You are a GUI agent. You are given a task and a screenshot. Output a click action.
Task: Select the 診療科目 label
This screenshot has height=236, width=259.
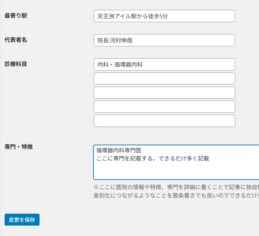tap(16, 64)
